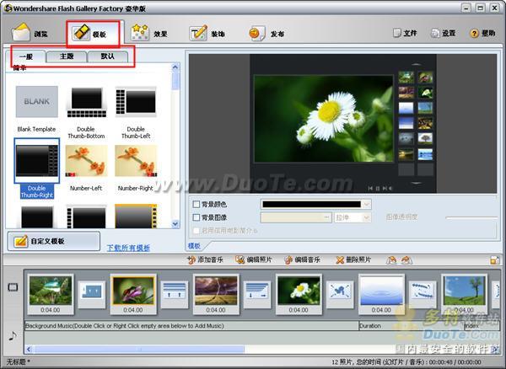Select the purple flower photo slide
This screenshot has height=369, width=506.
(x=133, y=294)
